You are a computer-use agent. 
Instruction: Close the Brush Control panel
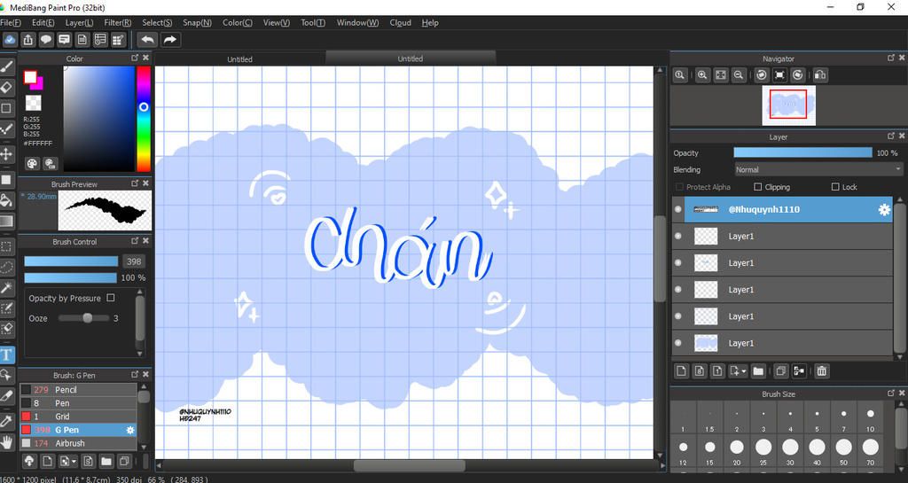pos(146,241)
